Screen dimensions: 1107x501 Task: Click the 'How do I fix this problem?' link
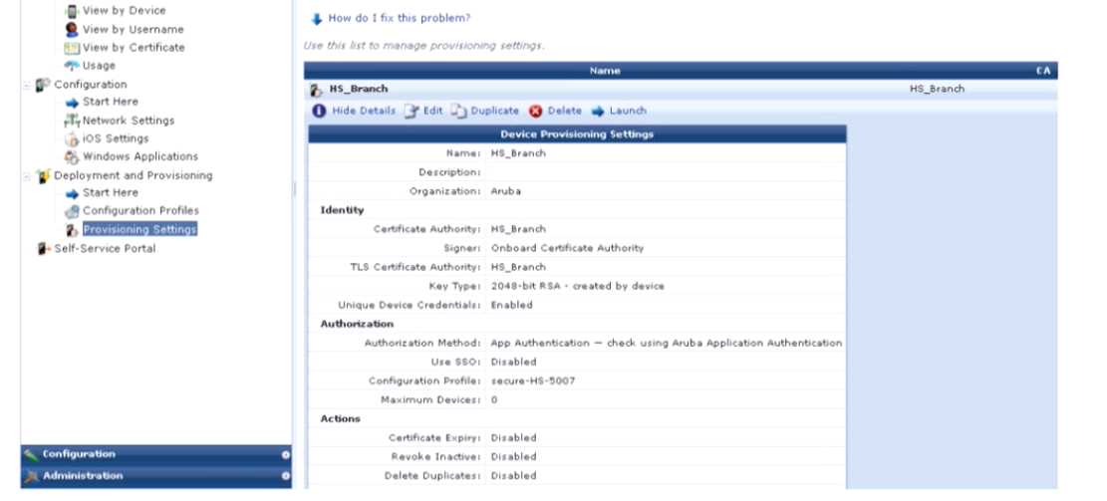[399, 18]
